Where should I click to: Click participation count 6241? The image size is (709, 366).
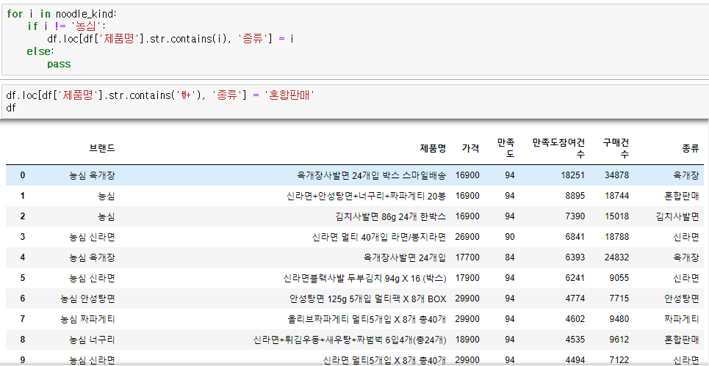tap(575, 278)
